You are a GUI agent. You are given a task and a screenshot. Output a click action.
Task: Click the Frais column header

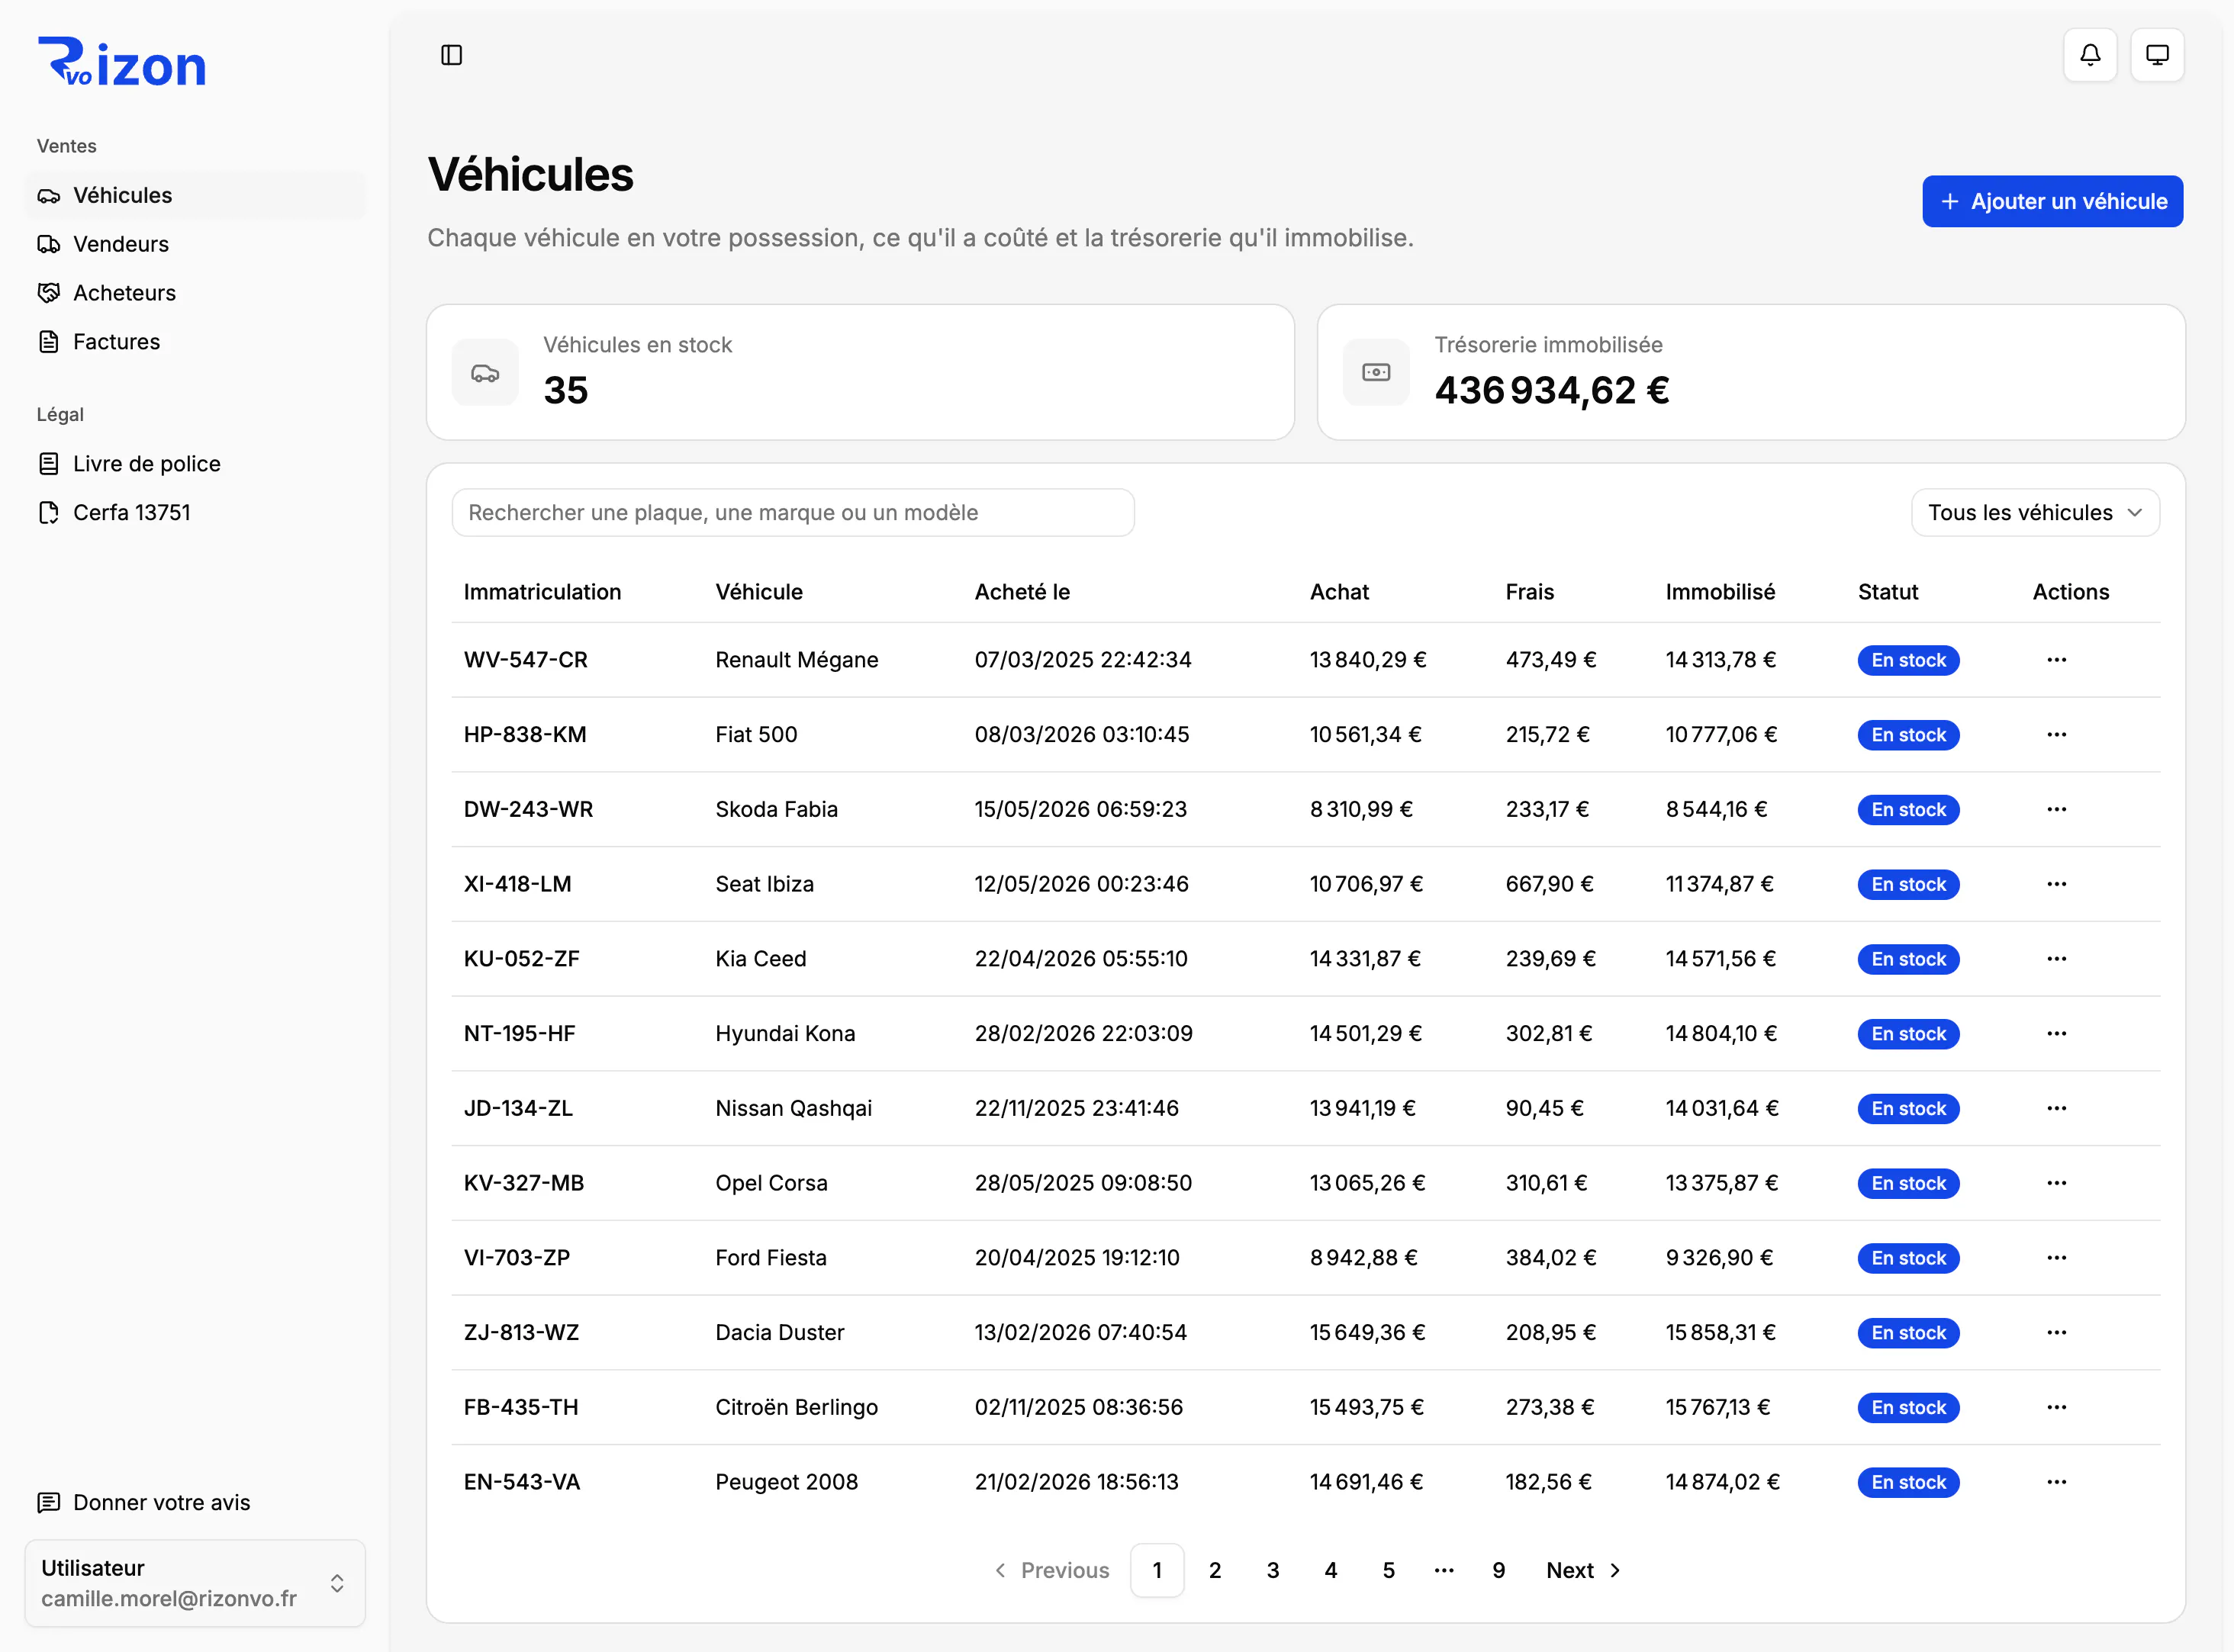point(1530,592)
